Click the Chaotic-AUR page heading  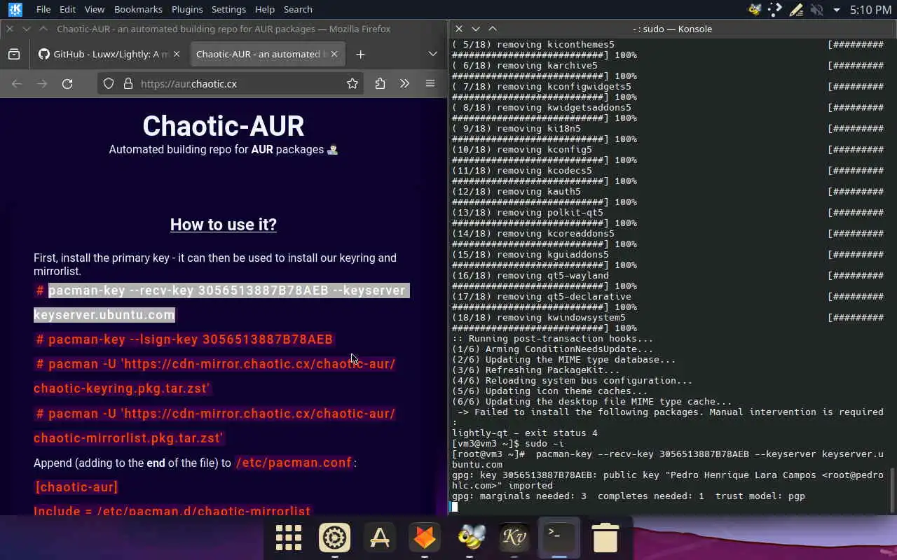click(224, 126)
